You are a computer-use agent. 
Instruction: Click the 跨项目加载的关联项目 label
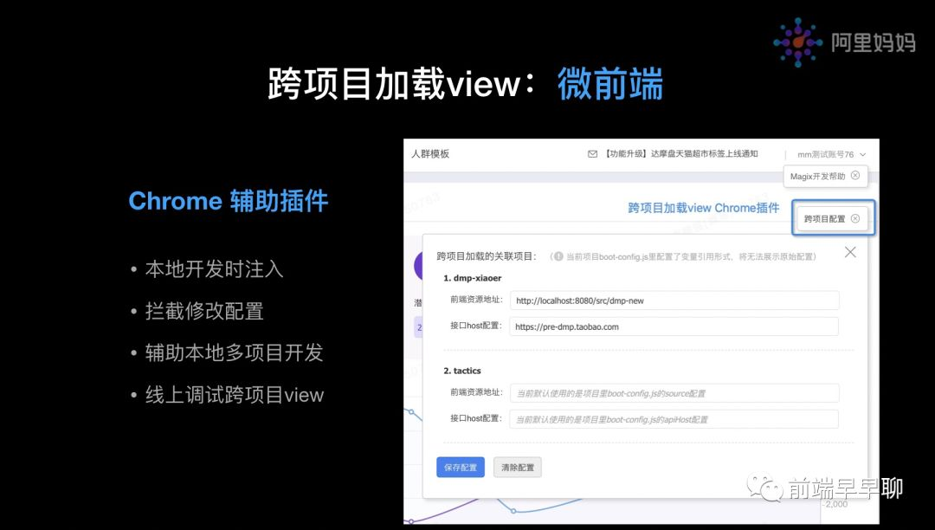tap(487, 256)
